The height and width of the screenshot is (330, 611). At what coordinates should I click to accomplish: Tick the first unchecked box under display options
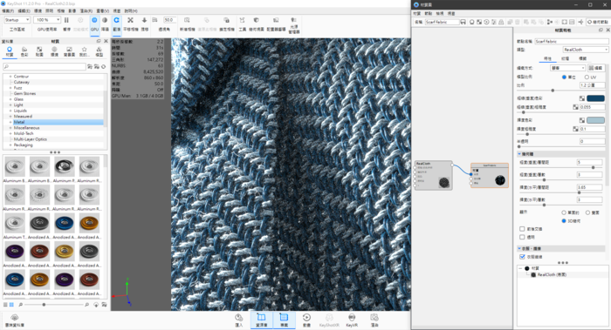pyautogui.click(x=522, y=229)
